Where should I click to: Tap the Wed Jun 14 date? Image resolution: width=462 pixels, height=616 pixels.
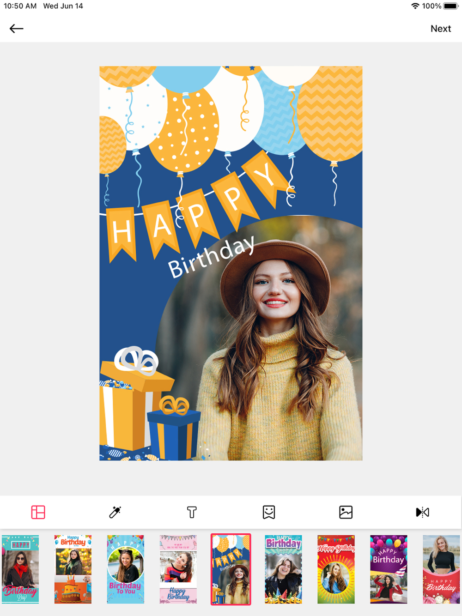coord(63,6)
